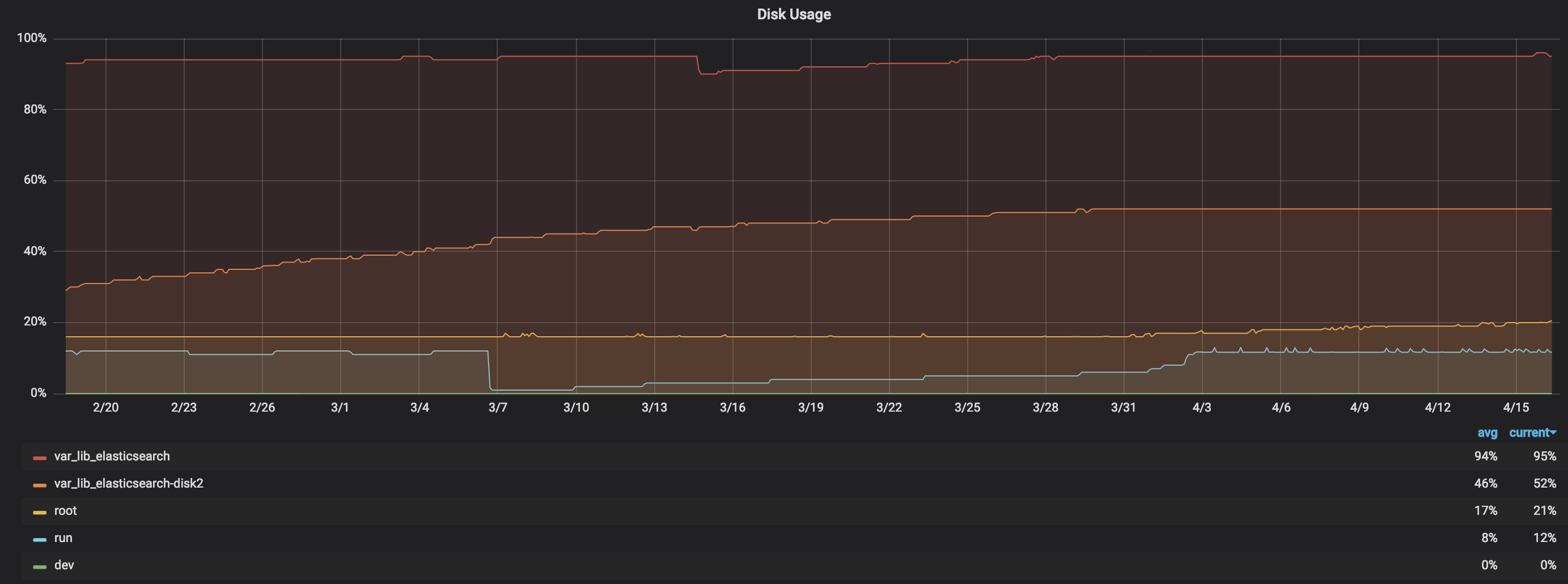
Task: Toggle the var_lib_elasticsearch-disk2 legend series
Action: click(x=129, y=484)
